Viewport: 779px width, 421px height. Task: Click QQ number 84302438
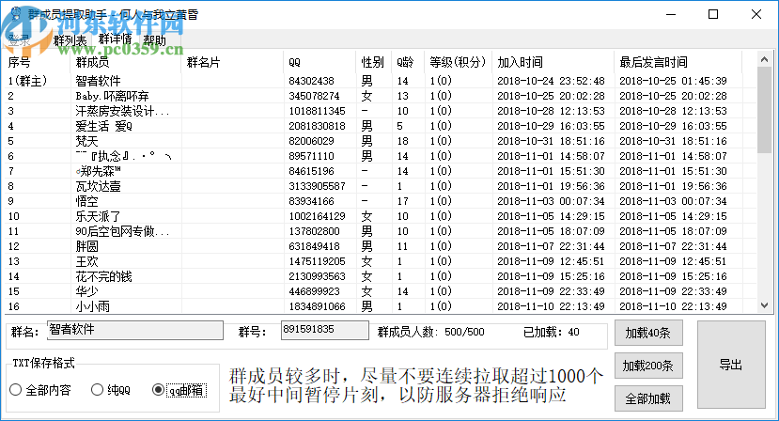pyautogui.click(x=311, y=81)
